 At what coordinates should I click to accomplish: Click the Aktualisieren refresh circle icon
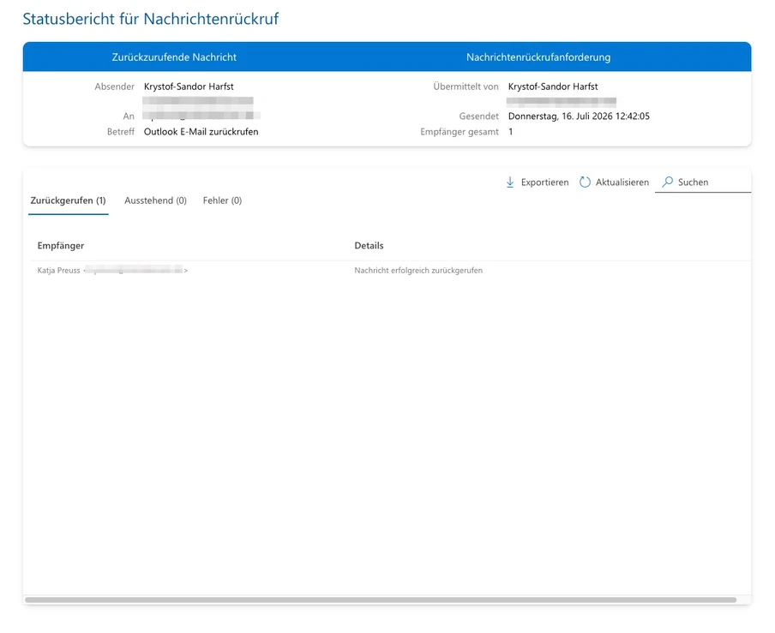pos(585,182)
